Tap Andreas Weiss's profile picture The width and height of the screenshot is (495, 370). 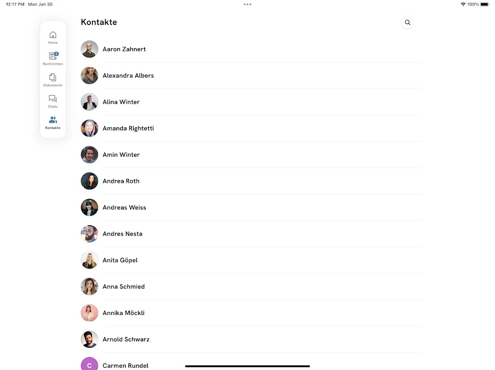click(x=89, y=208)
